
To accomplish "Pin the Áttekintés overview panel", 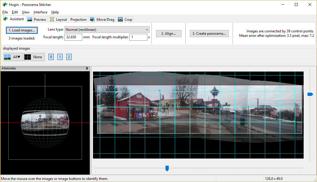I will pyautogui.click(x=87, y=68).
